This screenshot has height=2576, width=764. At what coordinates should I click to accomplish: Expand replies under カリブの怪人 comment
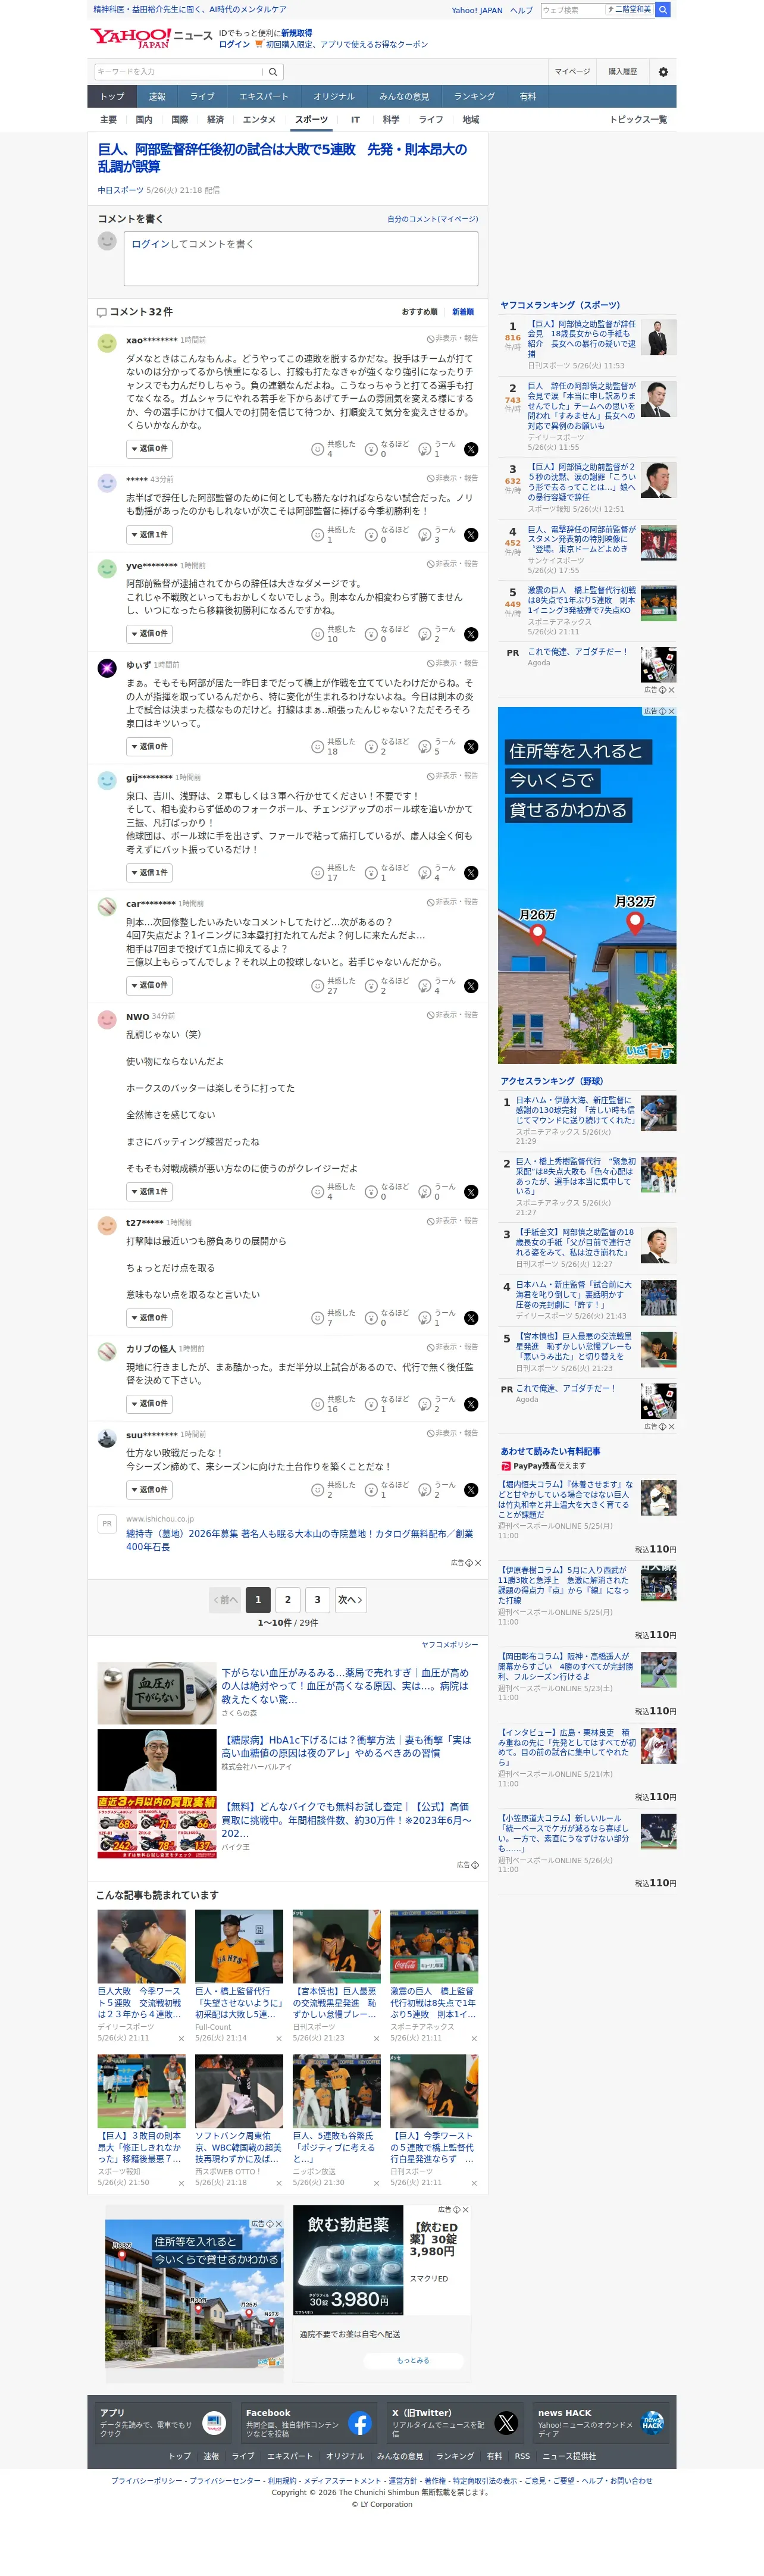(149, 1404)
